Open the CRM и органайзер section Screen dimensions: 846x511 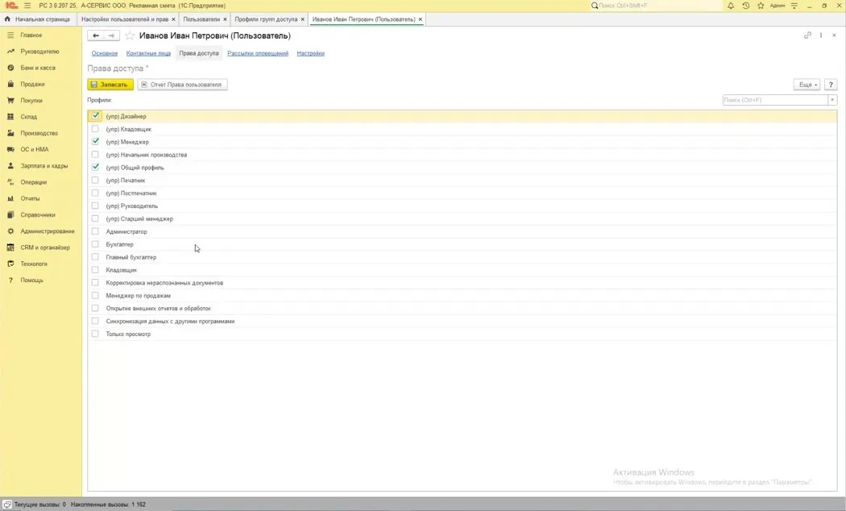pyautogui.click(x=45, y=247)
